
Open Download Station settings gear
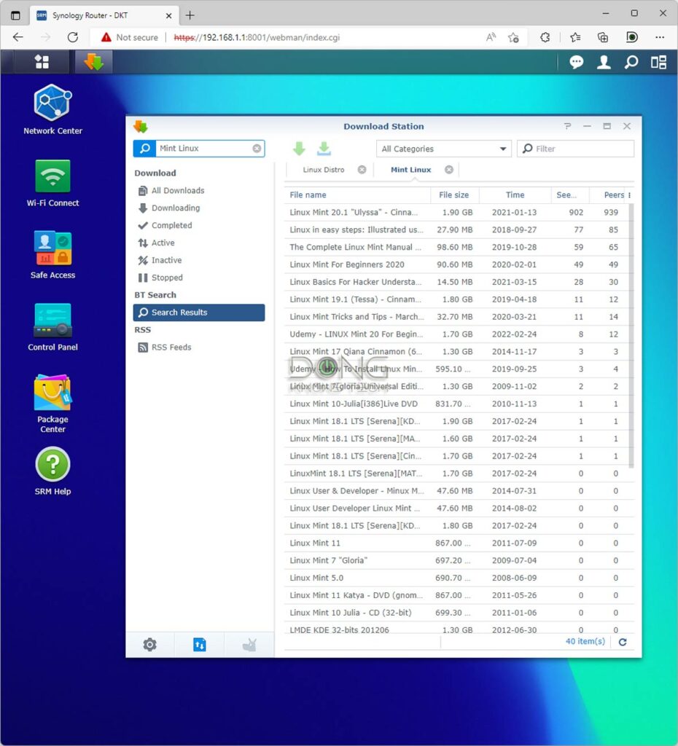[150, 645]
